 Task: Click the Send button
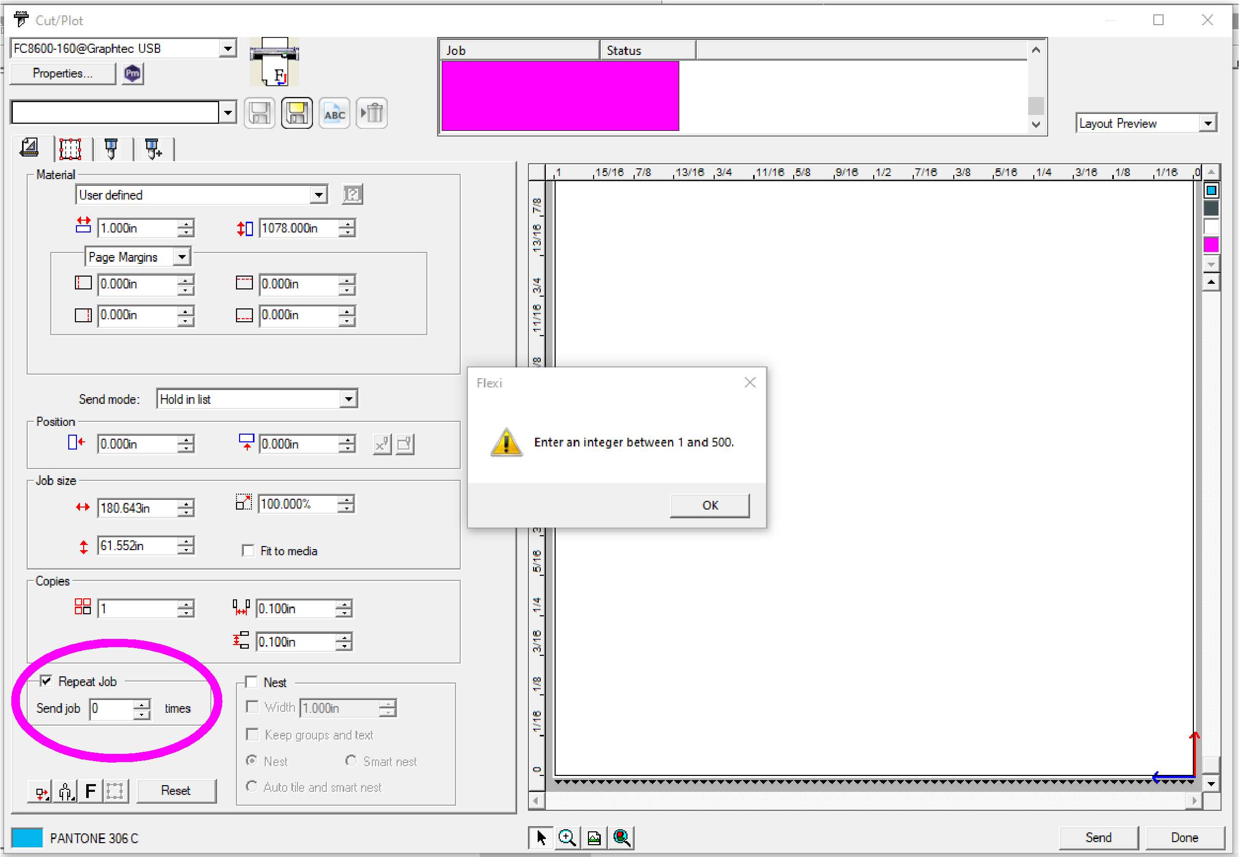pyautogui.click(x=1098, y=837)
